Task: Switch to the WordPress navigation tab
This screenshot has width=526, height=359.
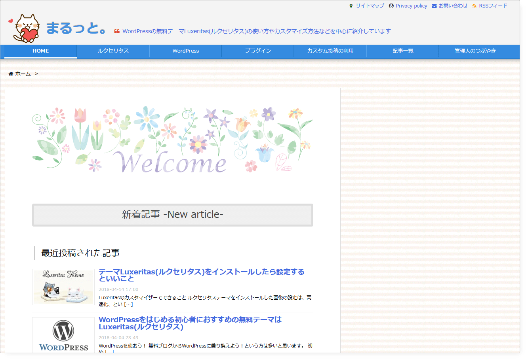Action: coord(185,52)
